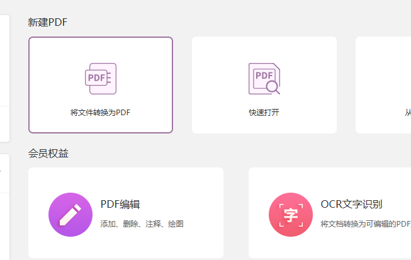Click the 新建PDF section heading
This screenshot has width=411, height=260.
[x=48, y=22]
